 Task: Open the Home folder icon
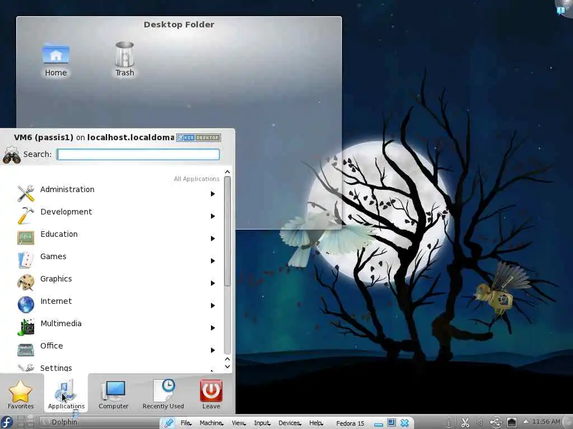click(x=56, y=55)
